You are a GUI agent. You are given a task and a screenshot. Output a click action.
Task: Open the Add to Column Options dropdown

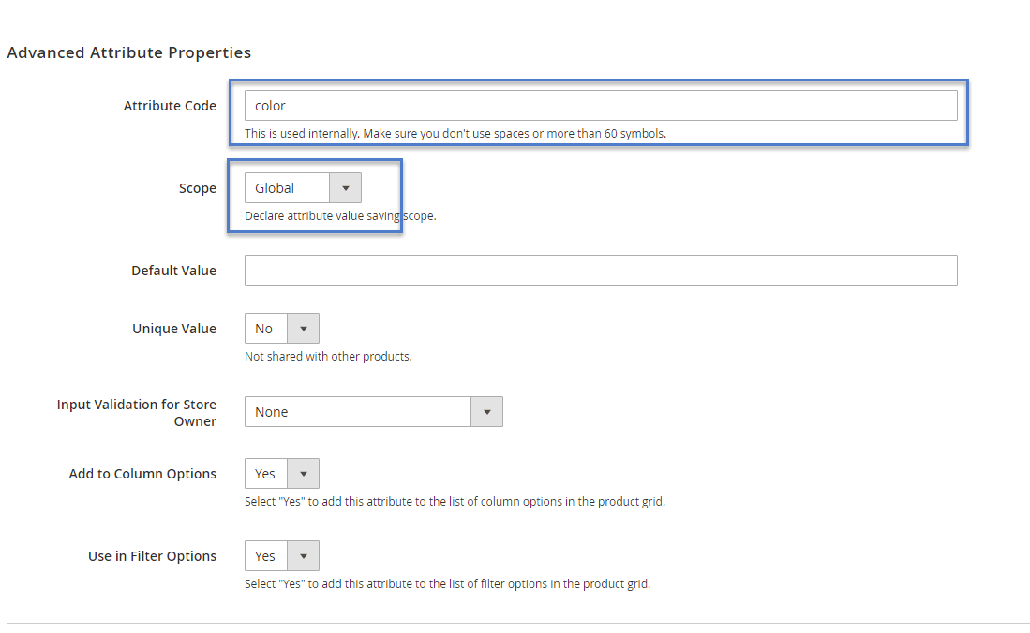[282, 474]
